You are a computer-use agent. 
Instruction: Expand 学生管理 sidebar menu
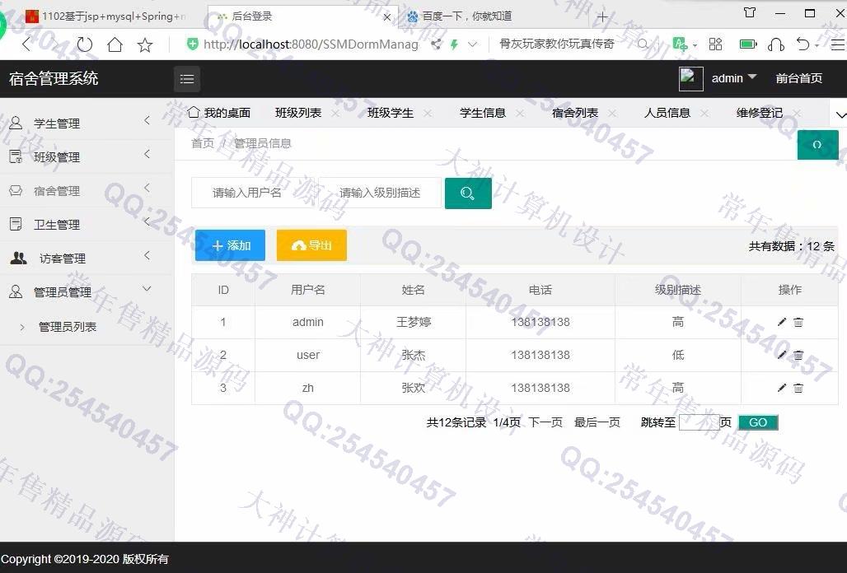[87, 123]
